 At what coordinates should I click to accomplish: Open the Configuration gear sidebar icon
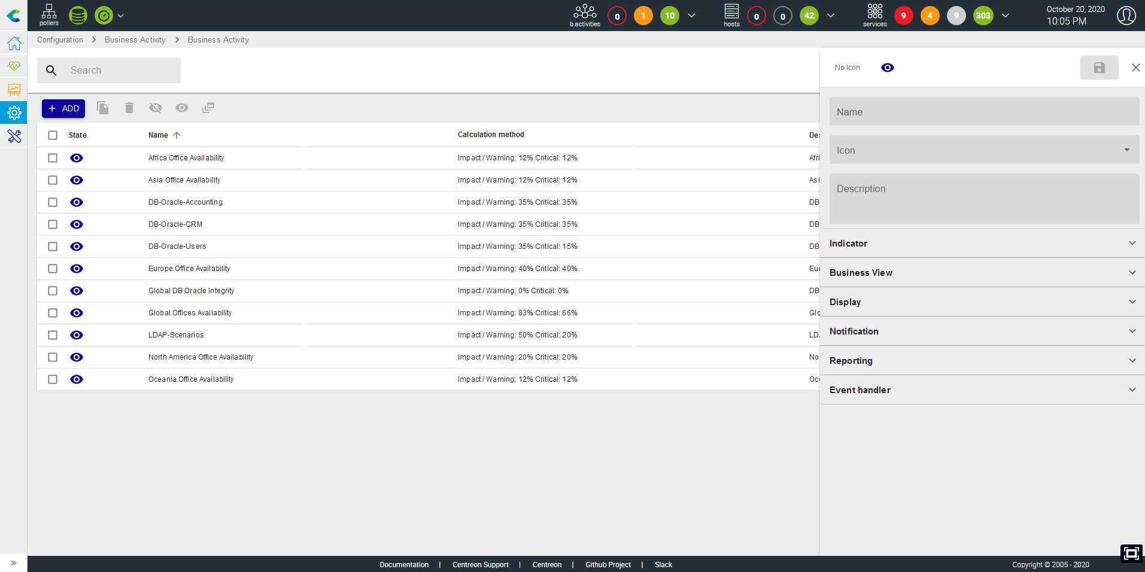(14, 112)
